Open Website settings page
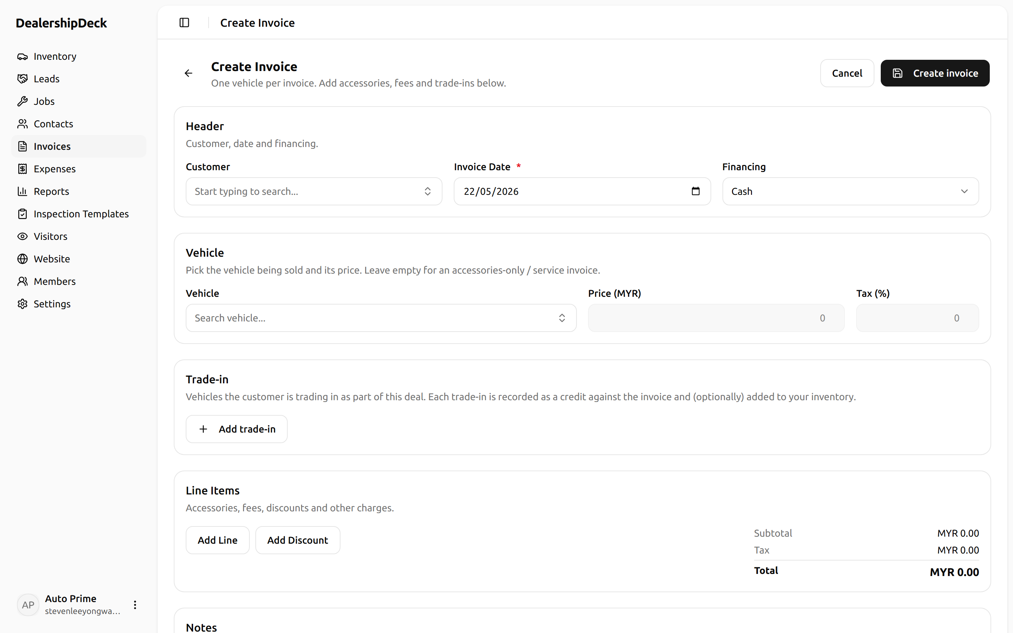Image resolution: width=1013 pixels, height=633 pixels. coord(79,259)
